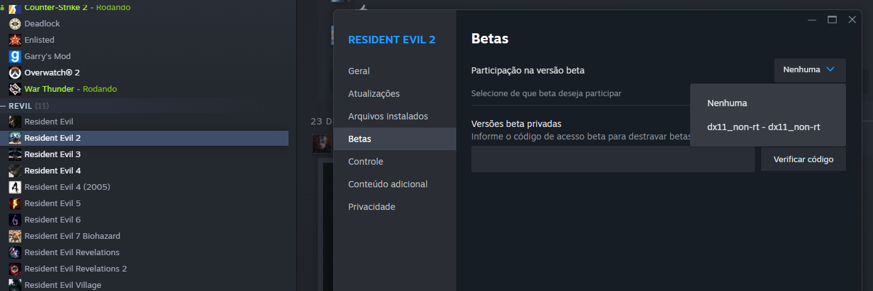
Task: Choose Nenhuma in the beta list
Action: [727, 103]
